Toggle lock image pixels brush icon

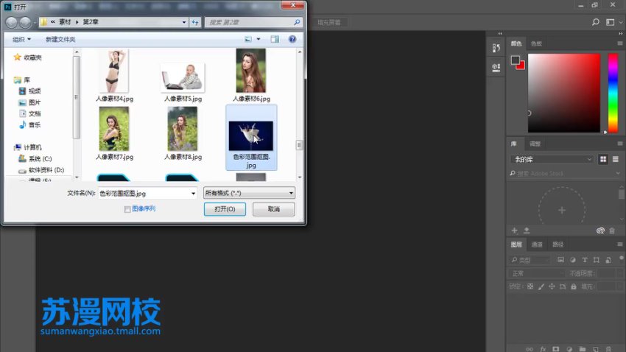coord(541,286)
